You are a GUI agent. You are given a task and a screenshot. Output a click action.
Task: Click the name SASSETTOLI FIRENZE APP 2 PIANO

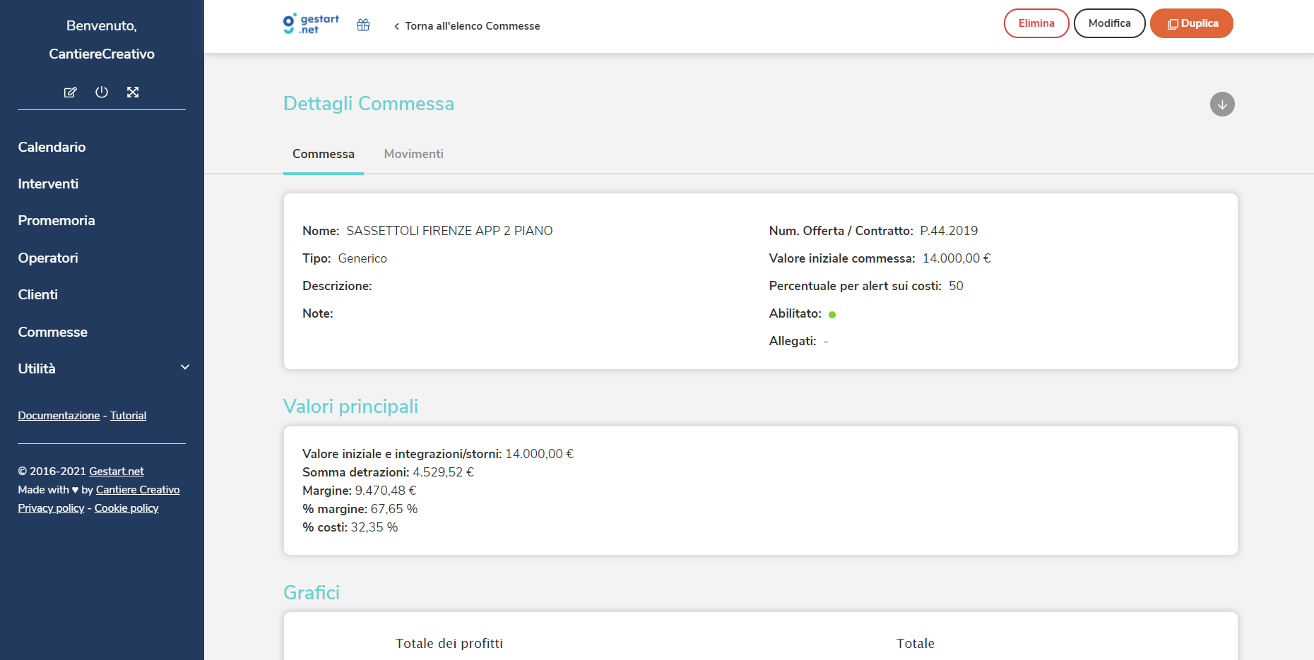[449, 231]
